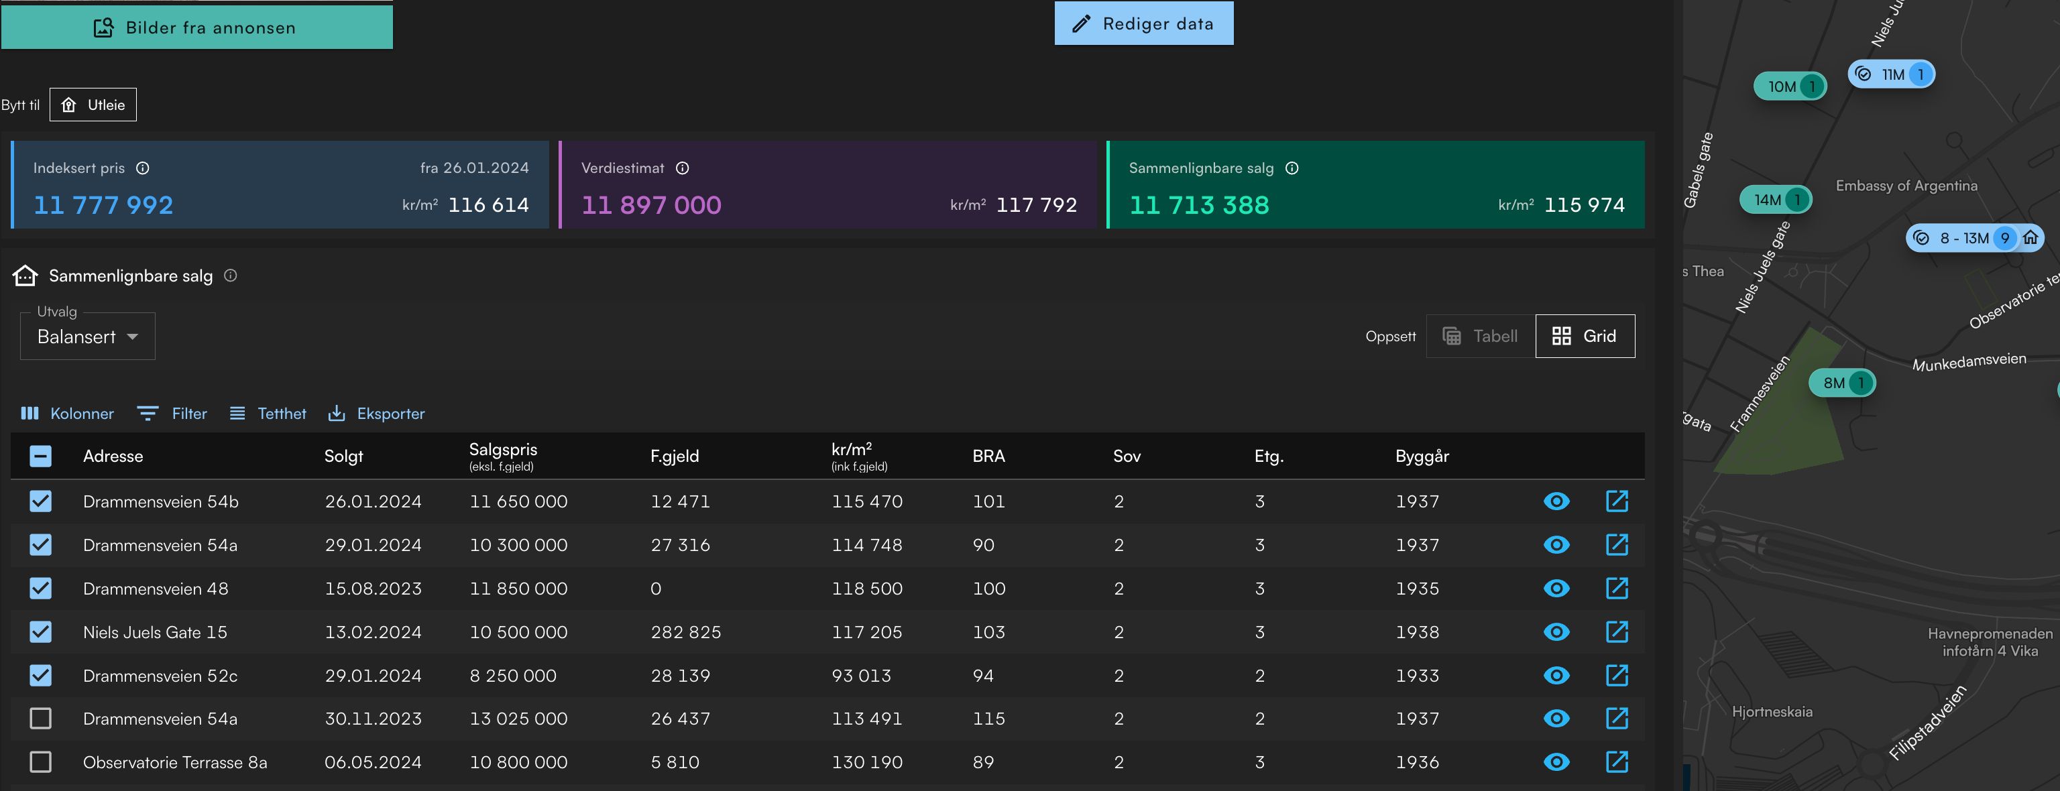This screenshot has width=2060, height=791.
Task: Click Bilder fra annonsen button
Action: (196, 28)
